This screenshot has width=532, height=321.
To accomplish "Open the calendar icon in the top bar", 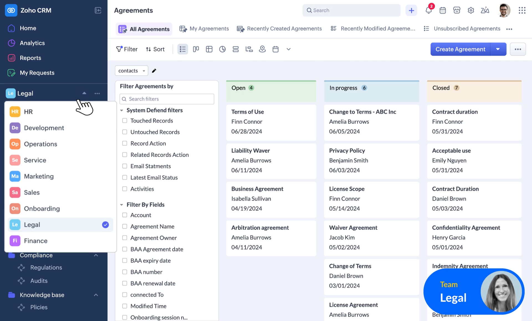I will [x=443, y=11].
